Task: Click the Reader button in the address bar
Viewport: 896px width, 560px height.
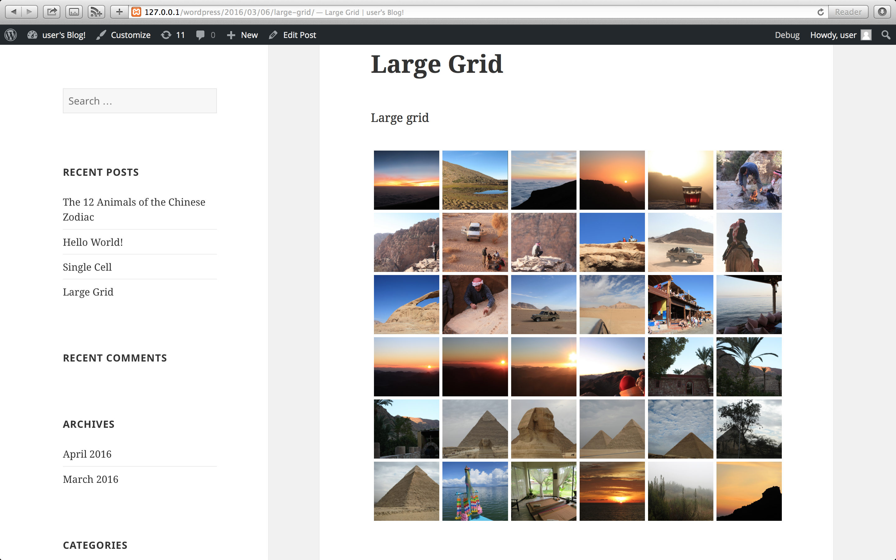Action: (x=848, y=12)
